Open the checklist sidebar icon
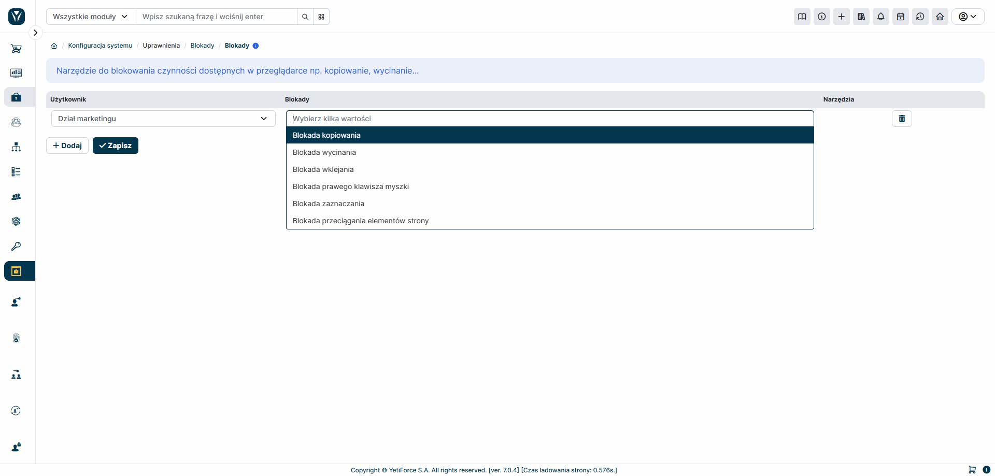 point(16,172)
